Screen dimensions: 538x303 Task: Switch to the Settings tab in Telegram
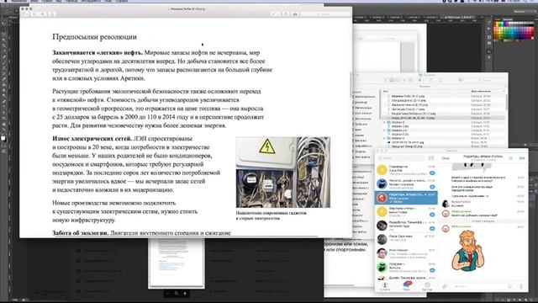(x=427, y=286)
